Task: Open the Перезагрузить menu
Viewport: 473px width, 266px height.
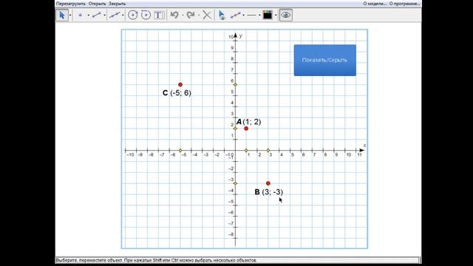Action: click(71, 4)
